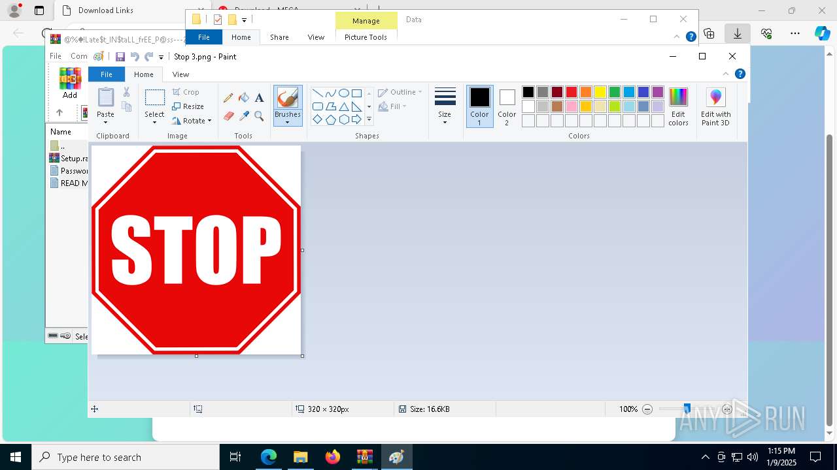Select the Fill with color bucket tool

click(x=244, y=98)
